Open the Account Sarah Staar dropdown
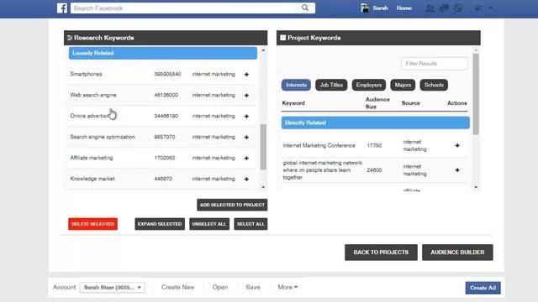The height and width of the screenshot is (302, 538). [x=112, y=287]
